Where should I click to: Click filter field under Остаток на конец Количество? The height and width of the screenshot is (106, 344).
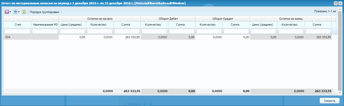point(291,31)
